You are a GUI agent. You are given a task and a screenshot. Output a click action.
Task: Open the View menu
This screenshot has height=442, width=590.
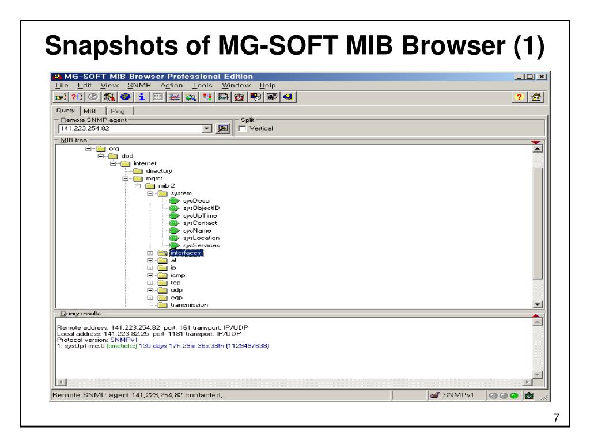click(x=109, y=85)
